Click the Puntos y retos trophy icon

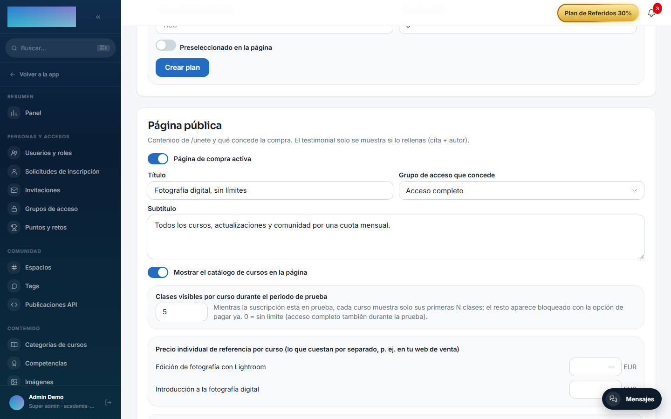click(x=14, y=228)
